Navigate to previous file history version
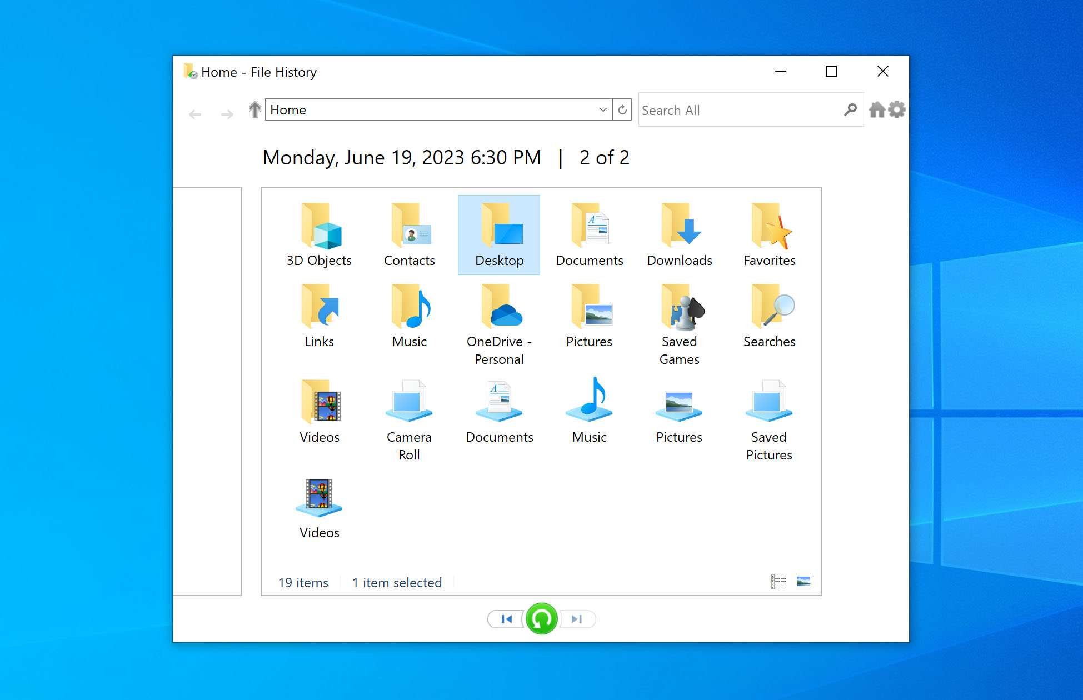 coord(506,619)
